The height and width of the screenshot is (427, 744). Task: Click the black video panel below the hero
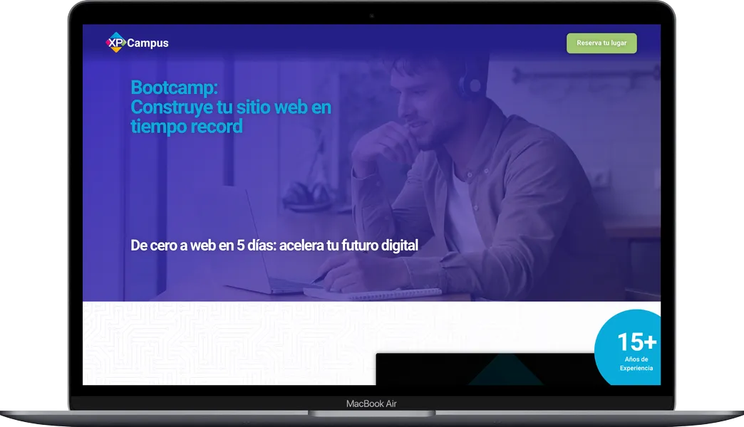pyautogui.click(x=485, y=369)
